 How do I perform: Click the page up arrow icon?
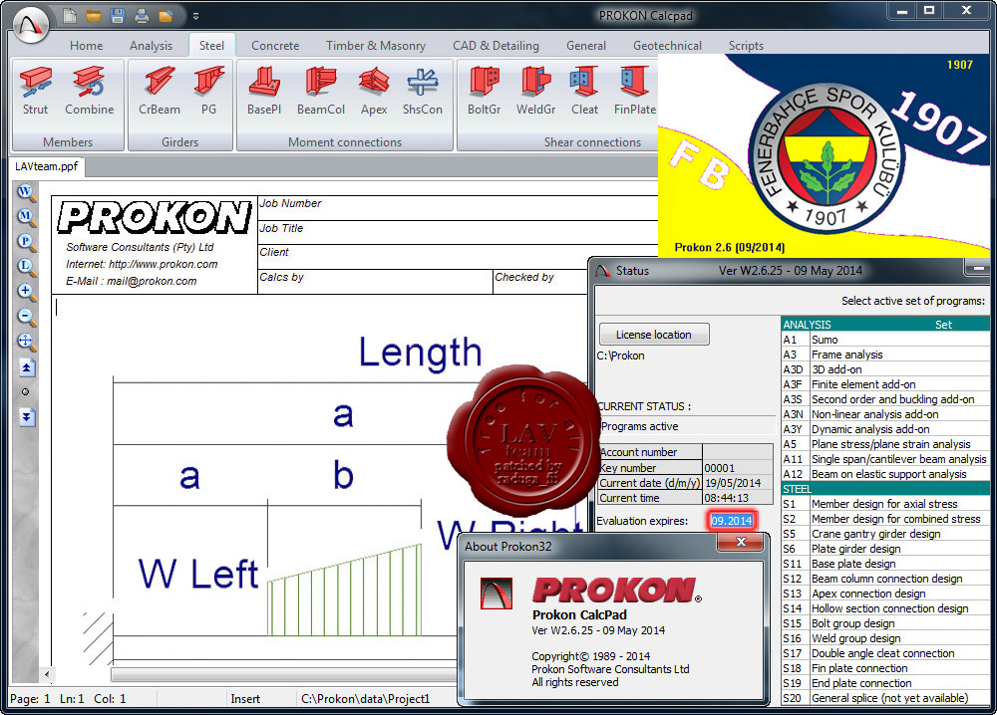(x=27, y=367)
